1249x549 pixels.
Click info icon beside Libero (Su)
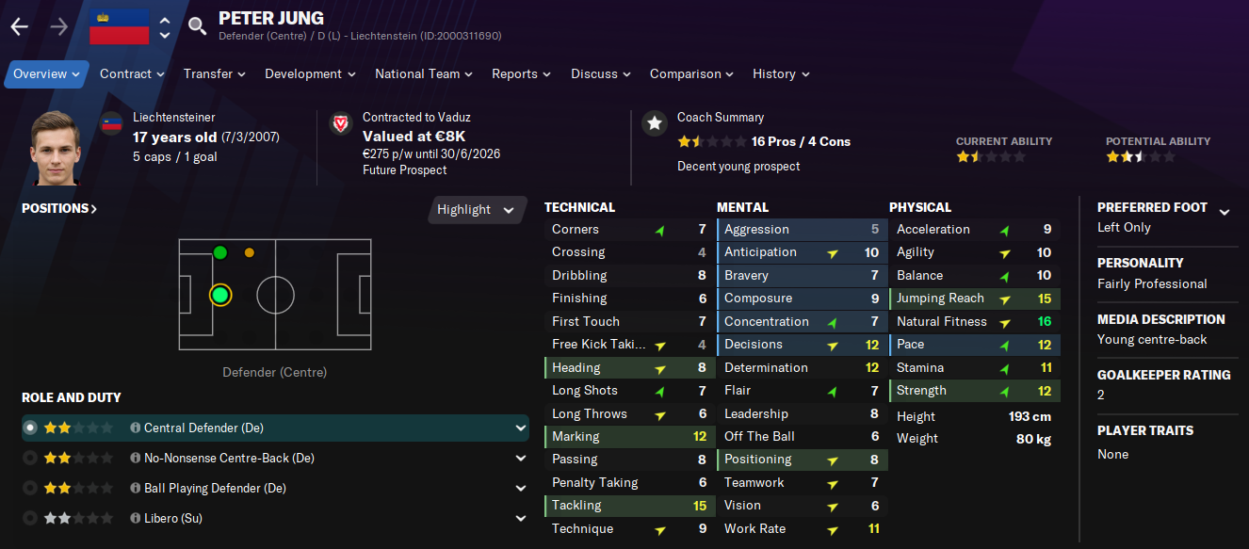pos(135,519)
